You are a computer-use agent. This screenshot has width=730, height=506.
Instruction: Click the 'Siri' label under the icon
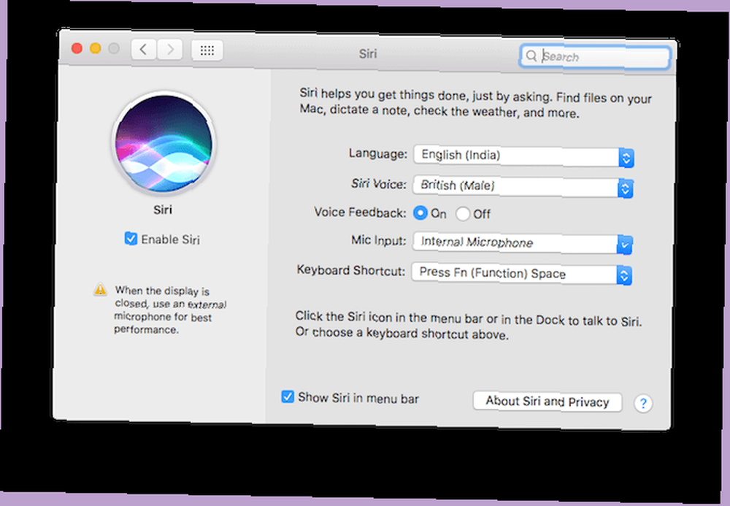tap(163, 210)
